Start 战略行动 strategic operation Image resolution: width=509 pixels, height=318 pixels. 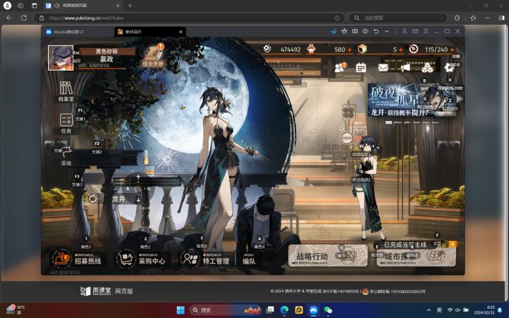pos(328,255)
